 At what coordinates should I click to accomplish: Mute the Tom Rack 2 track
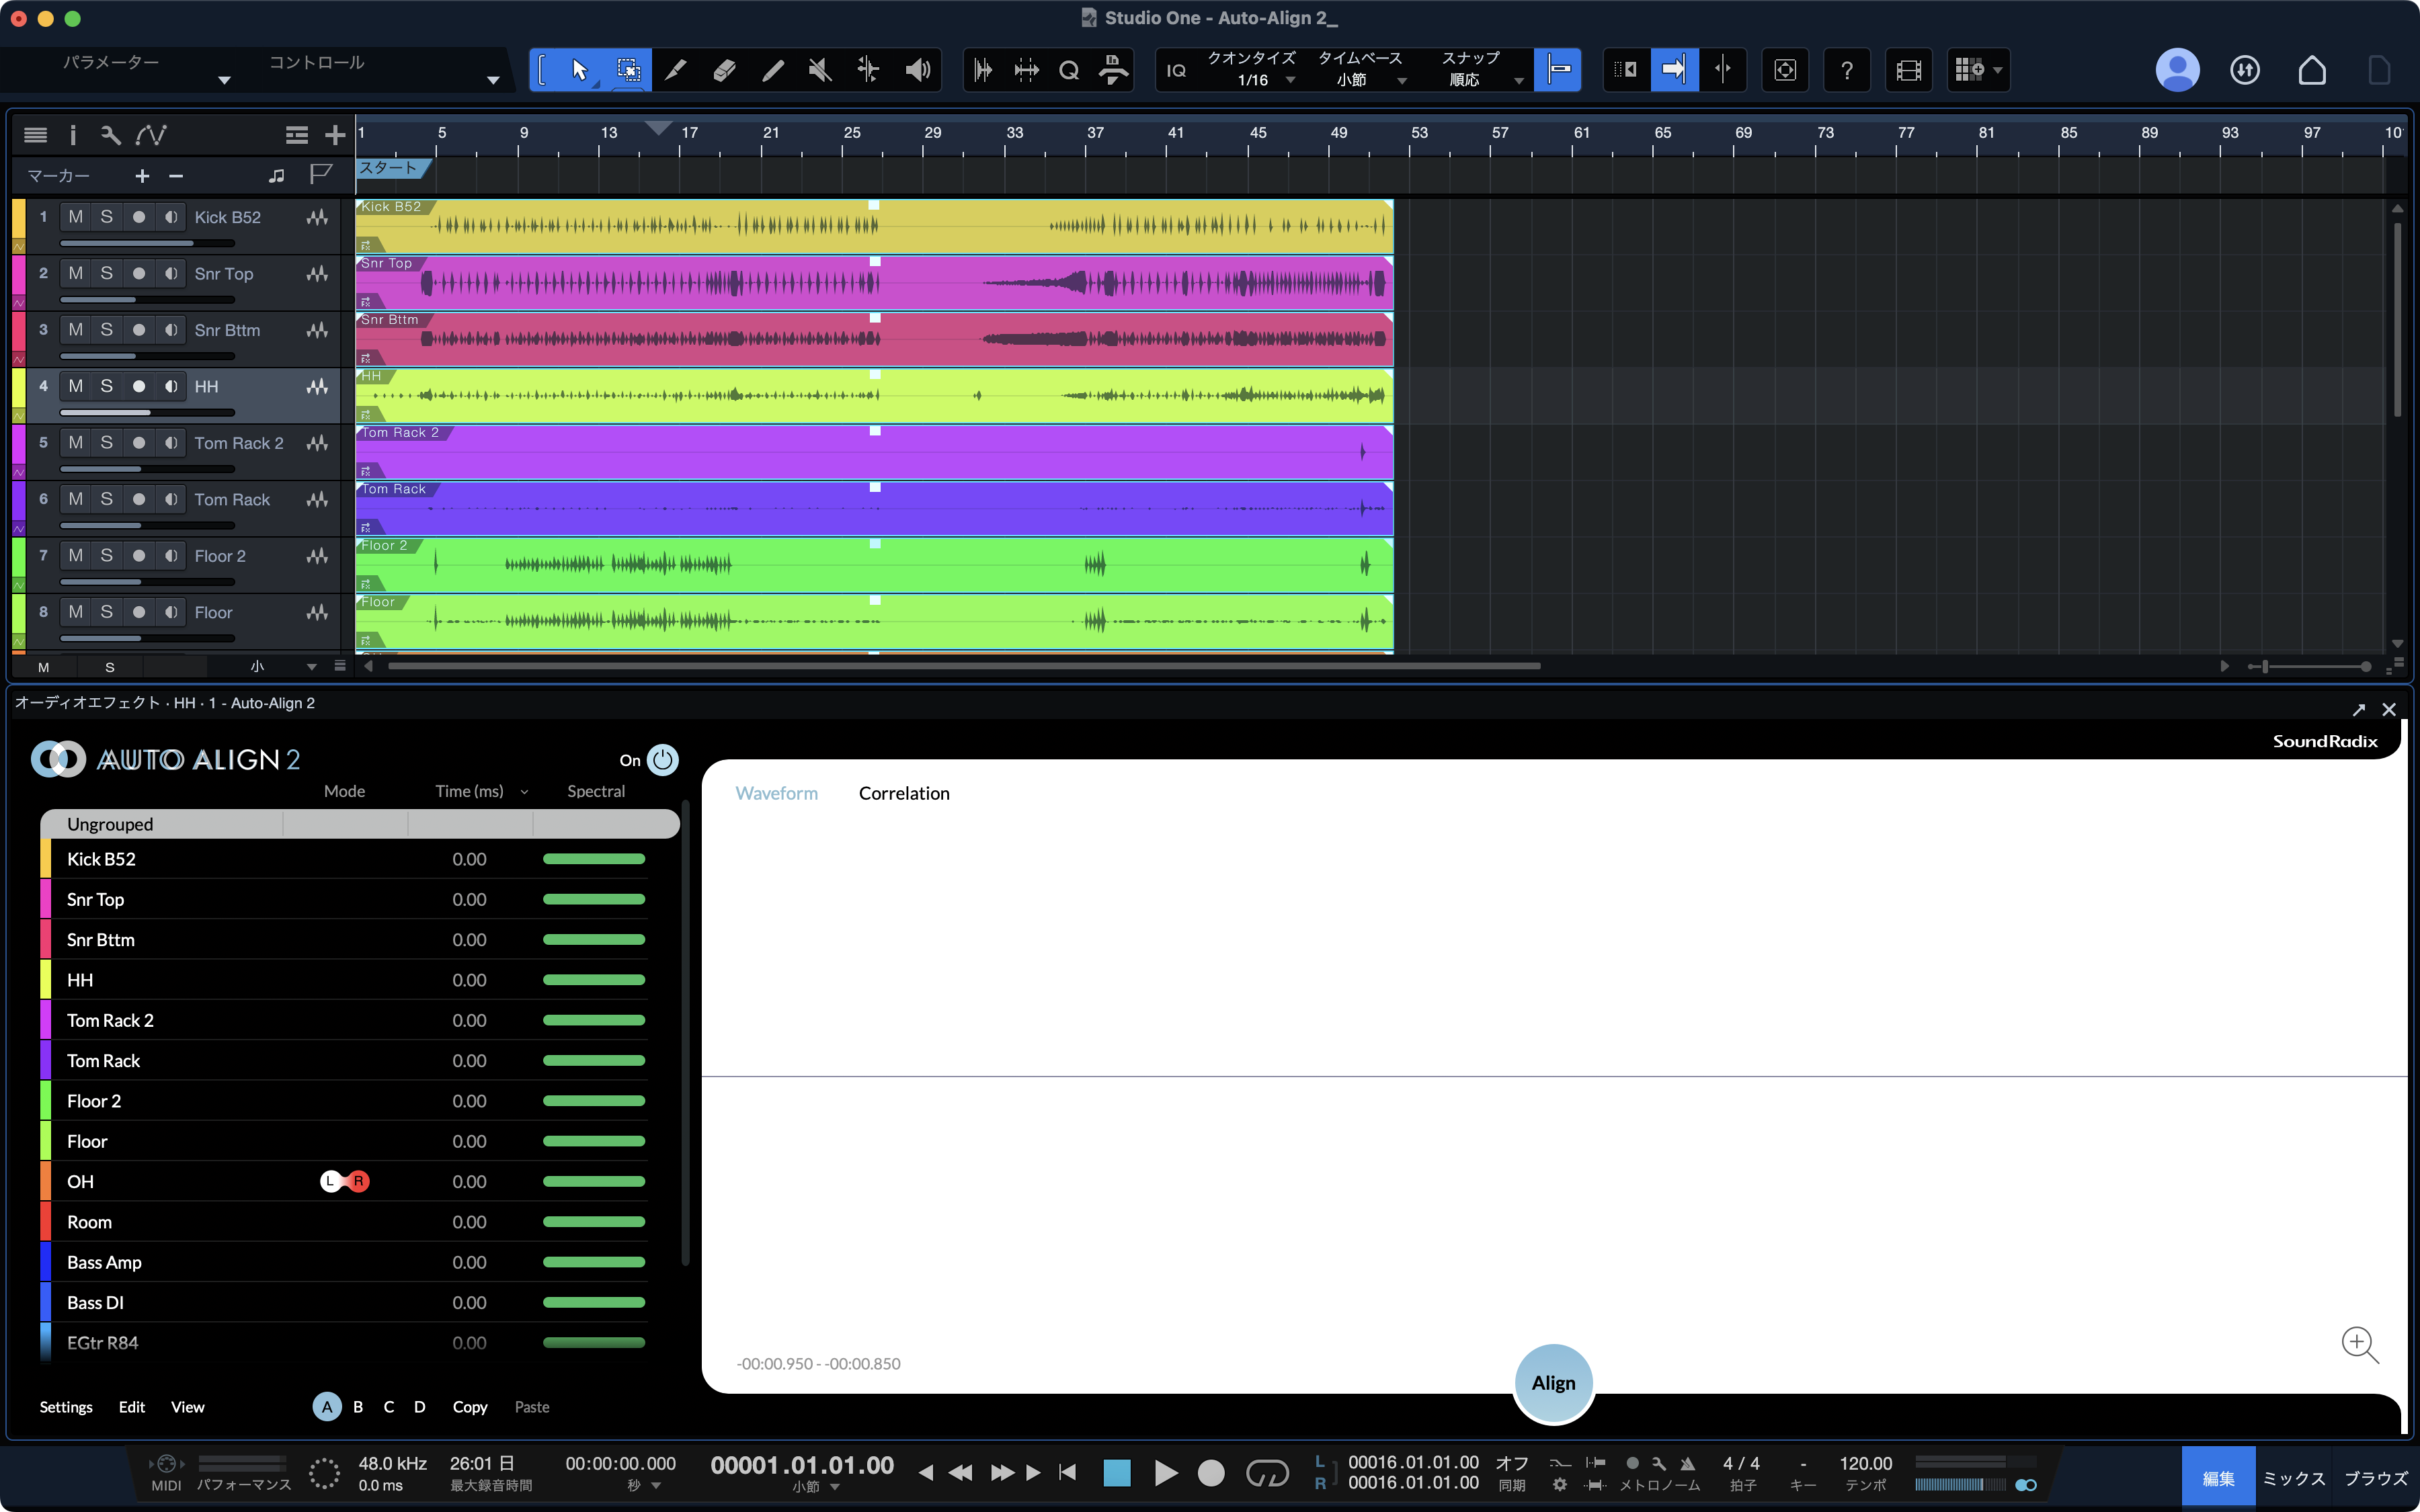(x=75, y=443)
